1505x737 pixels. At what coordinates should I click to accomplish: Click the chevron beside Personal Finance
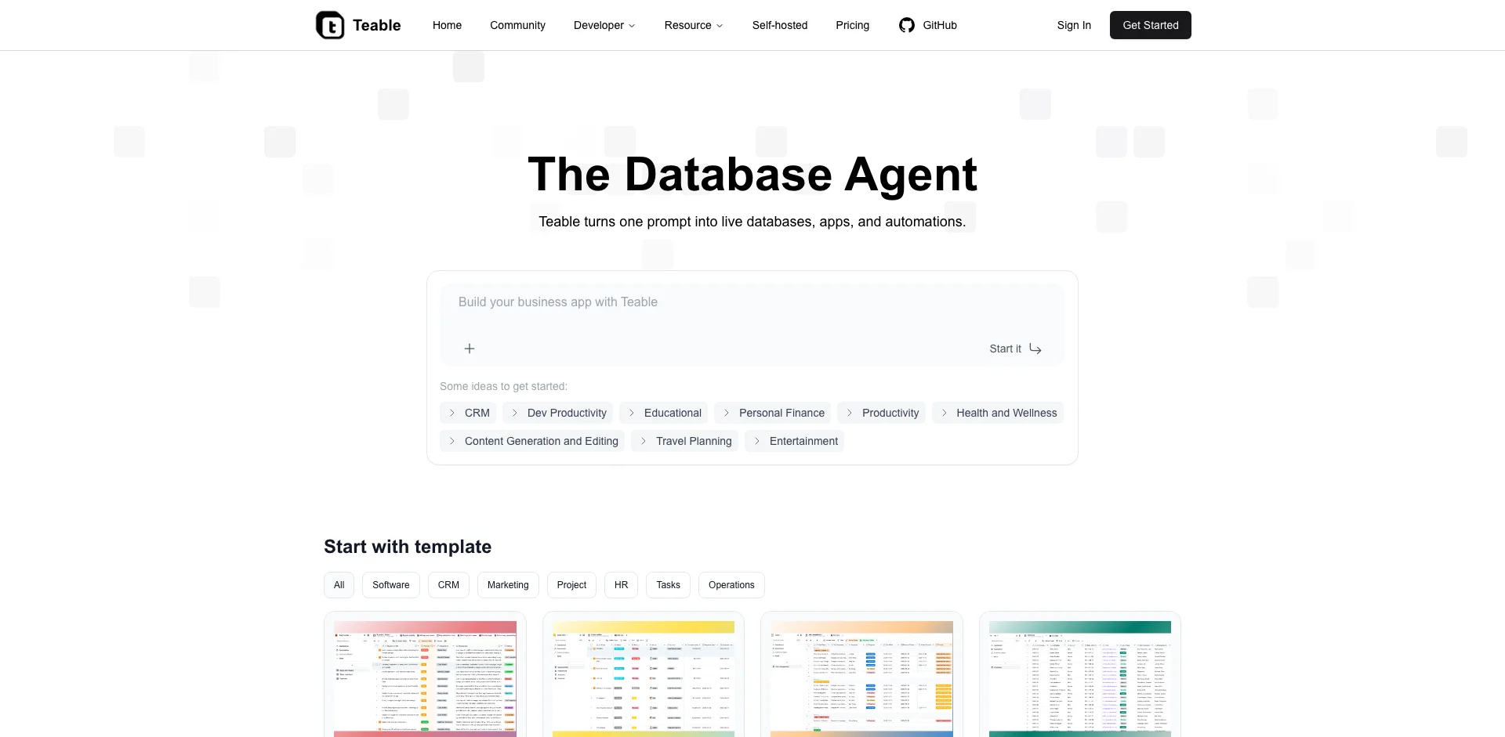pyautogui.click(x=727, y=413)
